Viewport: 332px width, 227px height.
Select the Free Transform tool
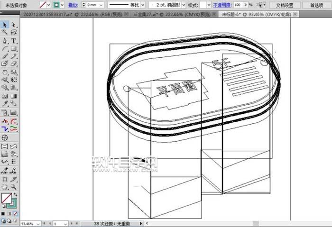14,80
